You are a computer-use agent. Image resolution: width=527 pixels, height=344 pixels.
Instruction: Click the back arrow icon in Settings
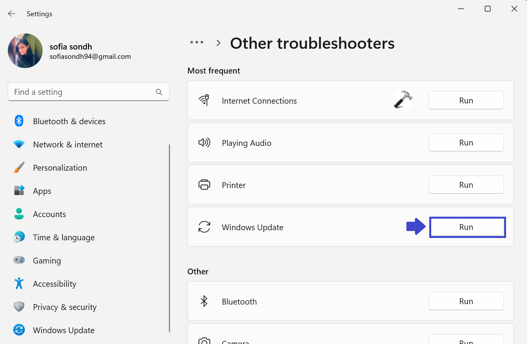[12, 14]
